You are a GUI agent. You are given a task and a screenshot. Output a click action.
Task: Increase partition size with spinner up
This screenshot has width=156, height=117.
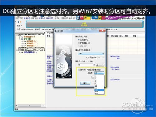coord(94,64)
